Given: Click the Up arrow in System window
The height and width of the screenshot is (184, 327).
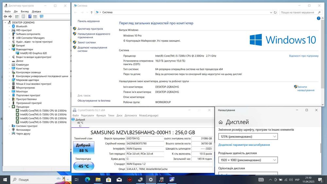Looking at the screenshot, I should [x=92, y=12].
